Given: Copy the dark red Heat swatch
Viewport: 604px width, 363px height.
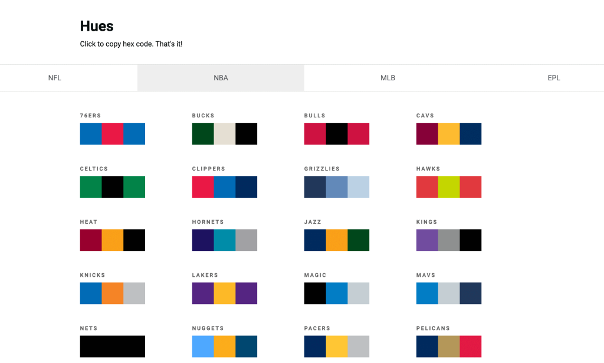Looking at the screenshot, I should click(x=91, y=240).
